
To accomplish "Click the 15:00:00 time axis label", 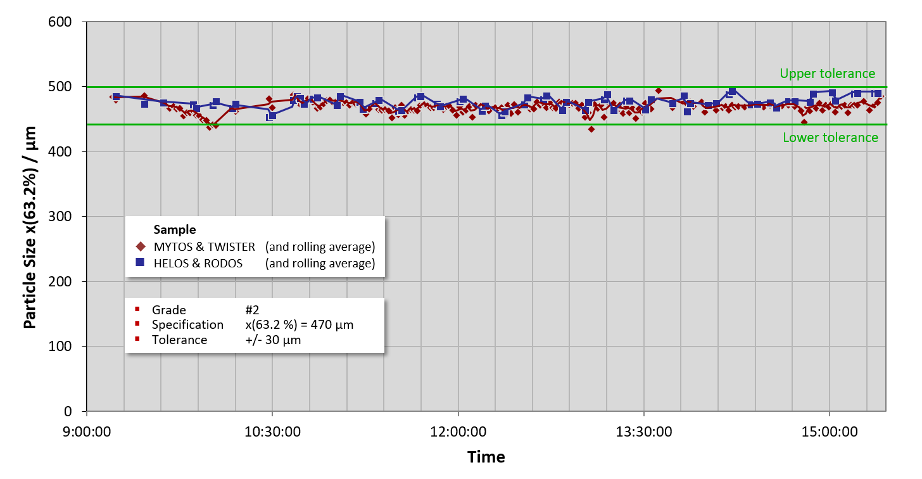I will click(x=830, y=432).
